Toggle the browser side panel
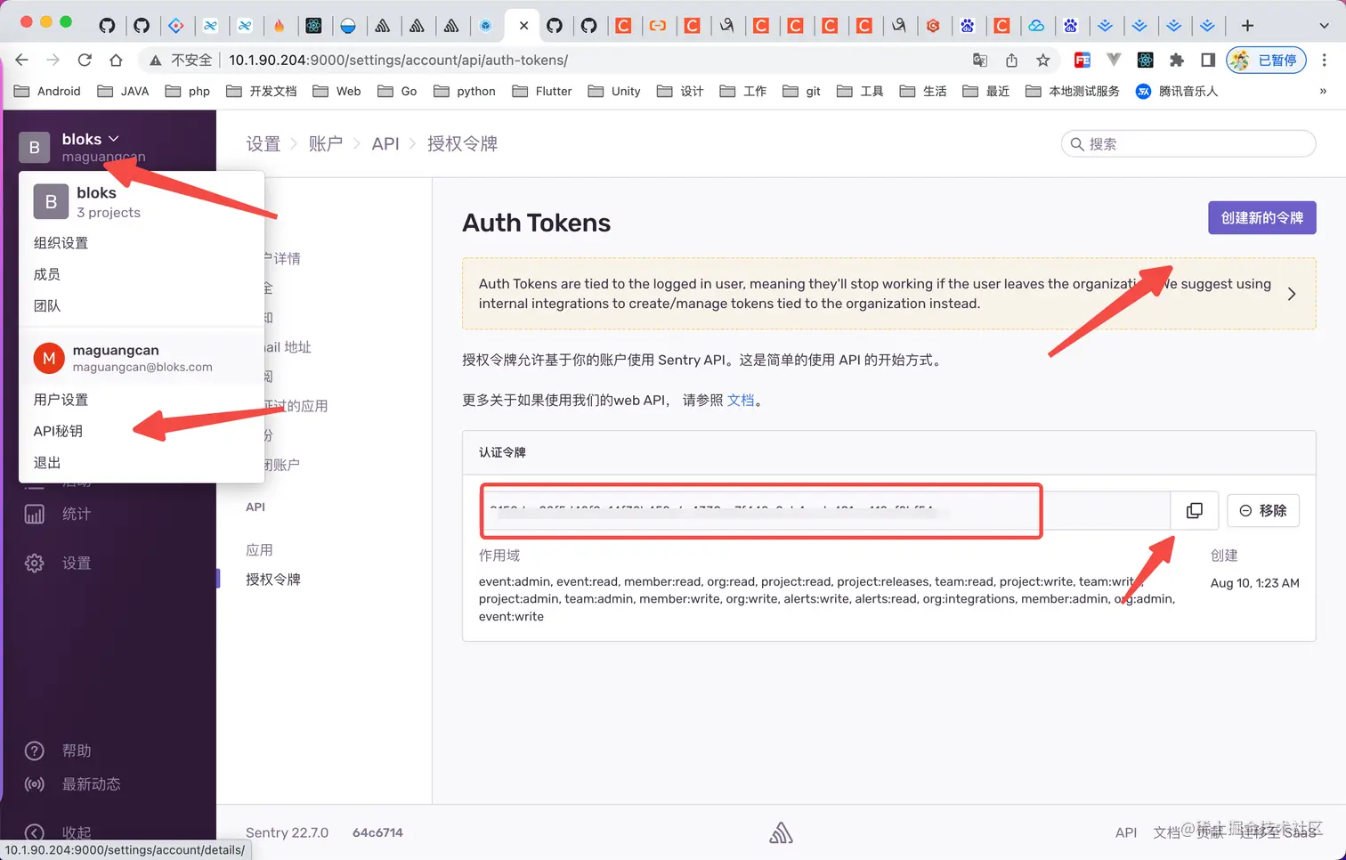Viewport: 1346px width, 860px height. coord(1208,60)
